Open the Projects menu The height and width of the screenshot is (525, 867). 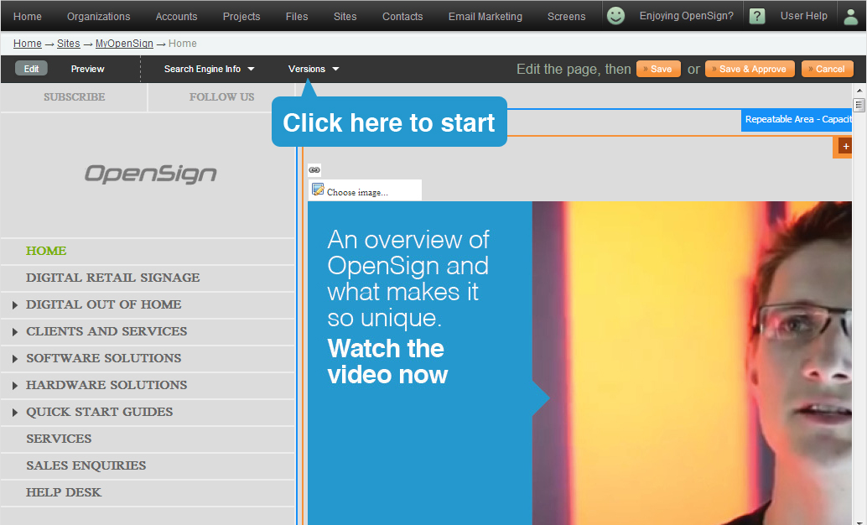[241, 16]
